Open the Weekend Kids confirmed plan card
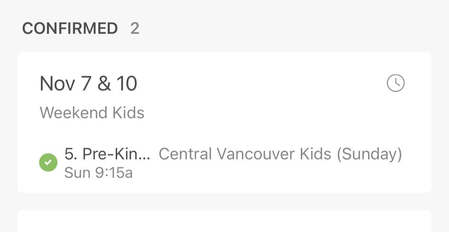The image size is (449, 232). pyautogui.click(x=224, y=122)
